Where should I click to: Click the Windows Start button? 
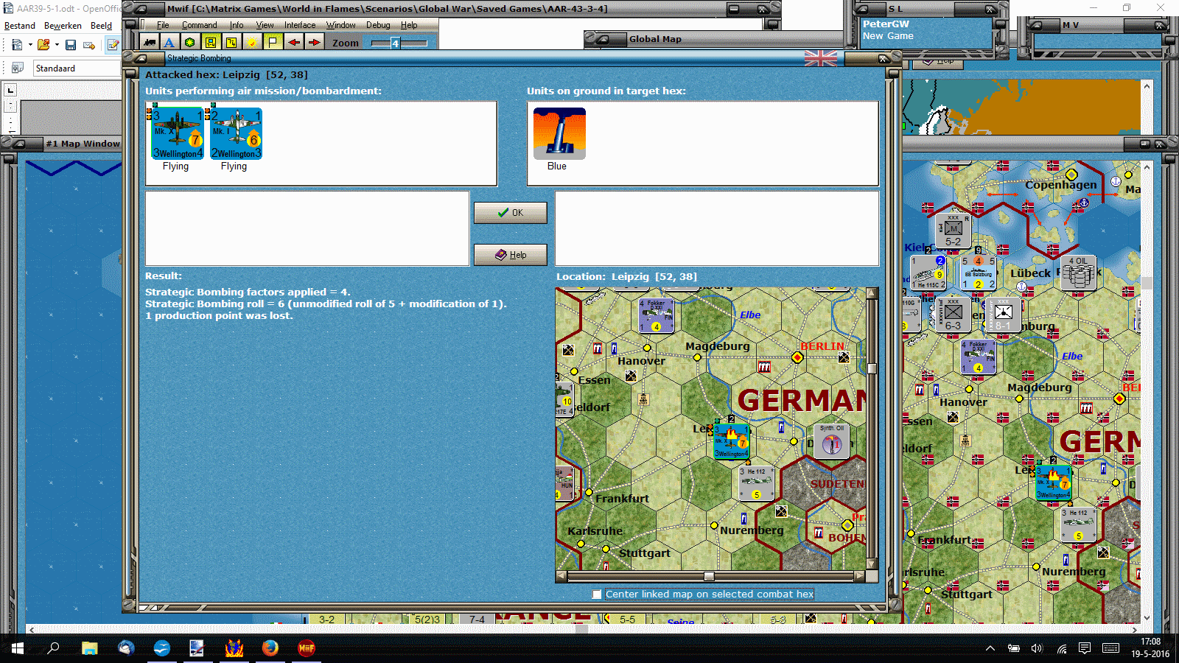[18, 648]
